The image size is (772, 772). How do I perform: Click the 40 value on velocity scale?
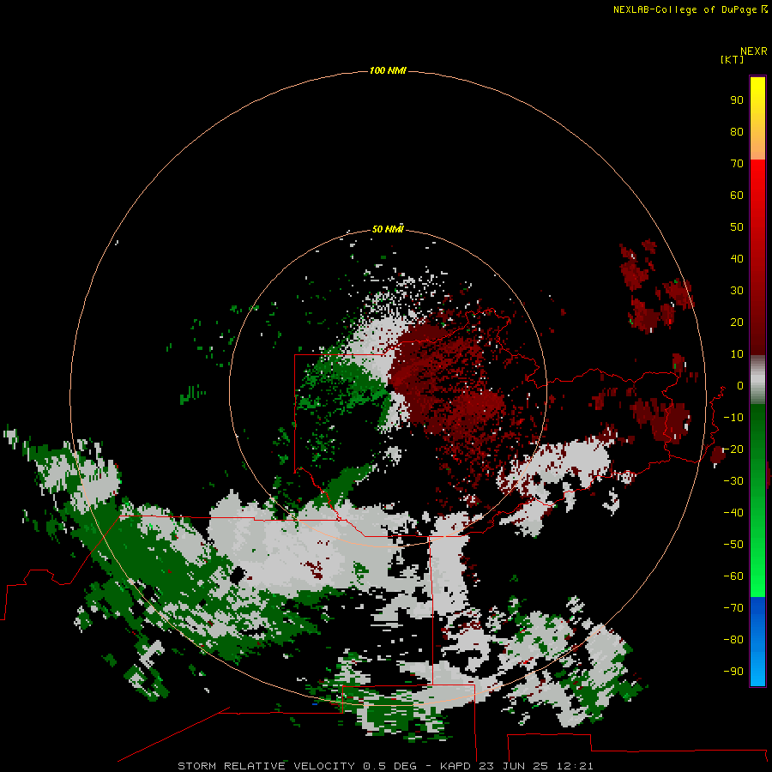(x=737, y=259)
